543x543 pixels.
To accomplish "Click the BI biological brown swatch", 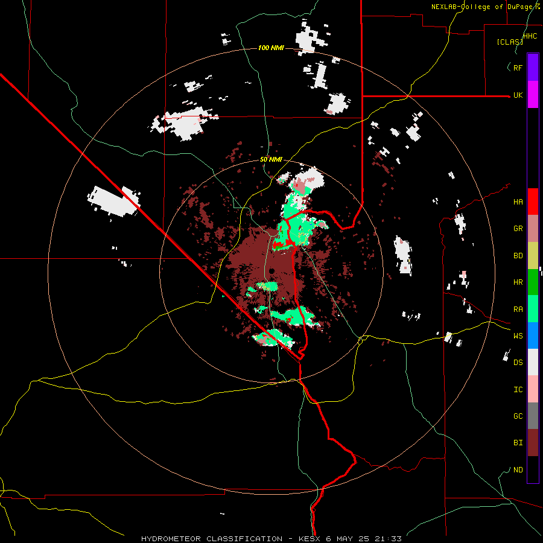I will 533,443.
